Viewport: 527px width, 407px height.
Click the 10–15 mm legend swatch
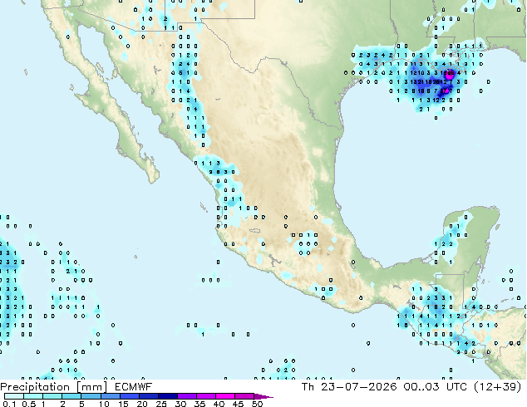pyautogui.click(x=111, y=396)
